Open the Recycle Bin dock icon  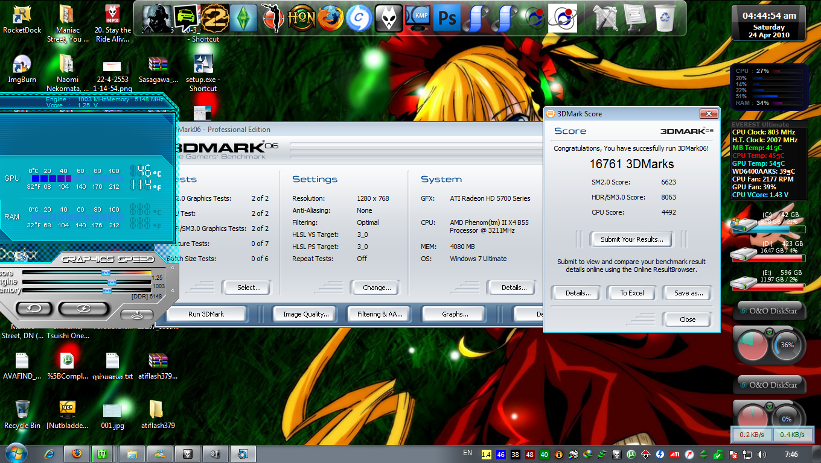(665, 17)
